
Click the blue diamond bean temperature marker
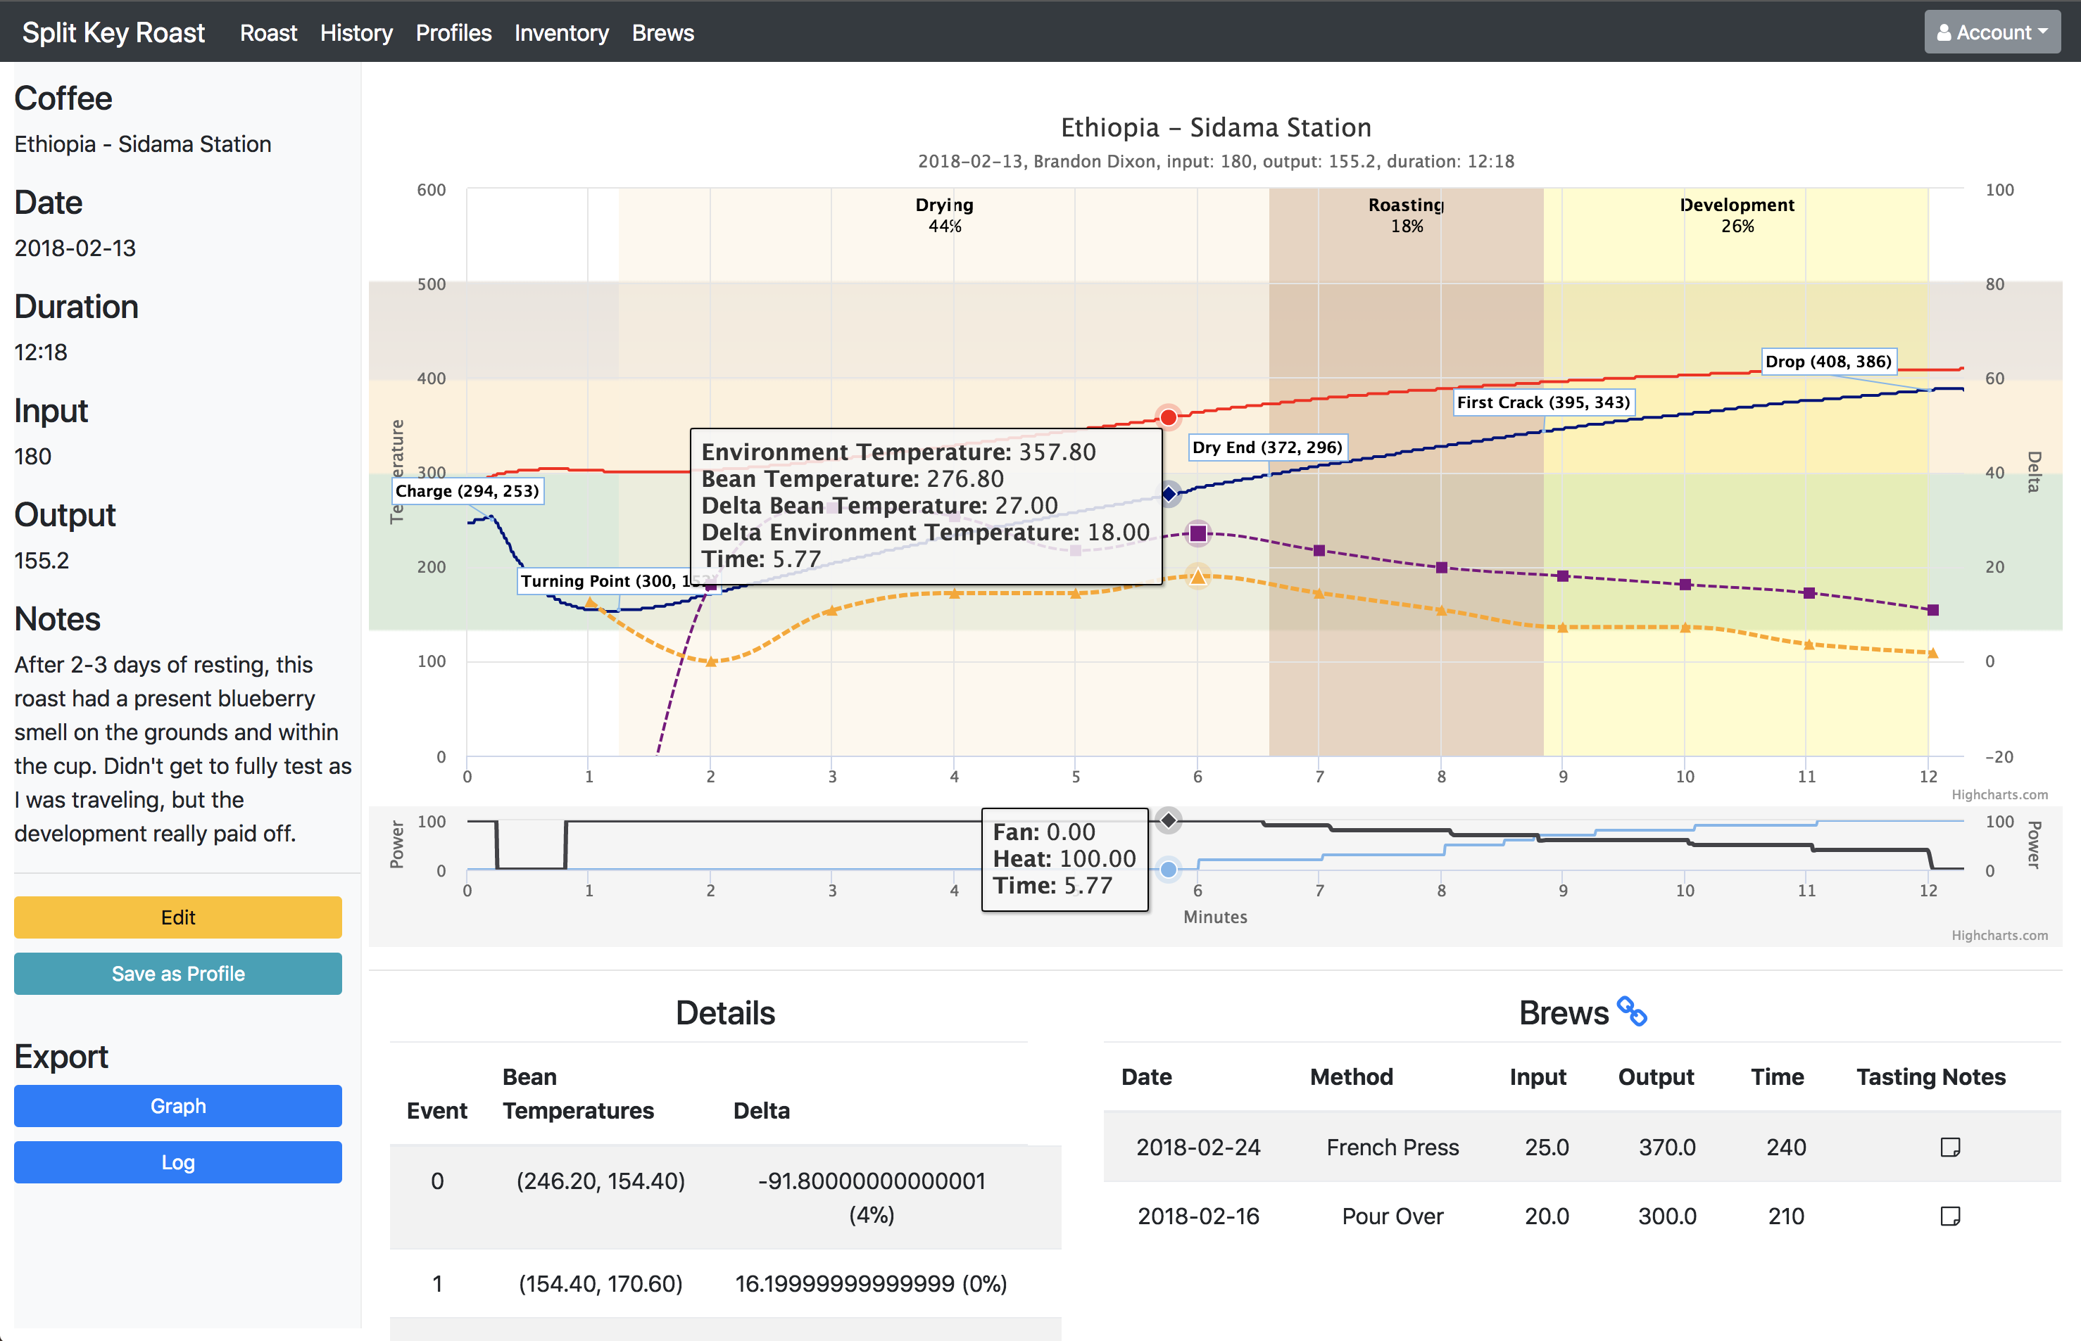coord(1169,495)
